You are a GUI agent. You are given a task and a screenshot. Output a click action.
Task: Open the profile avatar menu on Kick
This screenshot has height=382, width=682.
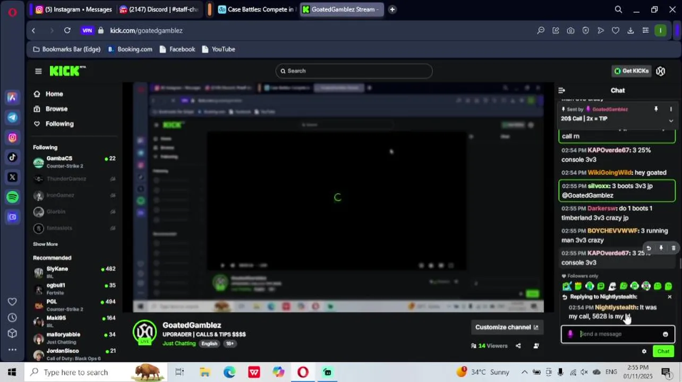pyautogui.click(x=660, y=71)
